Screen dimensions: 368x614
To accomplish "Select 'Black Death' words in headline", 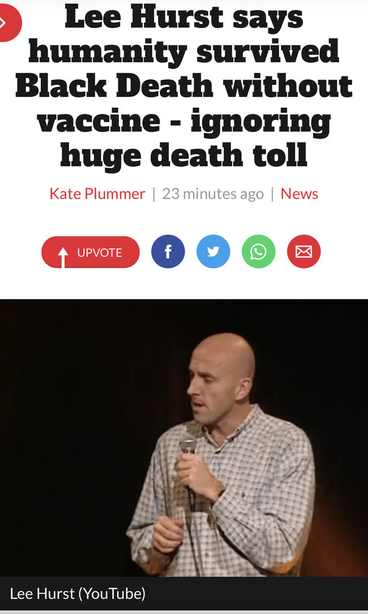I will 114,86.
